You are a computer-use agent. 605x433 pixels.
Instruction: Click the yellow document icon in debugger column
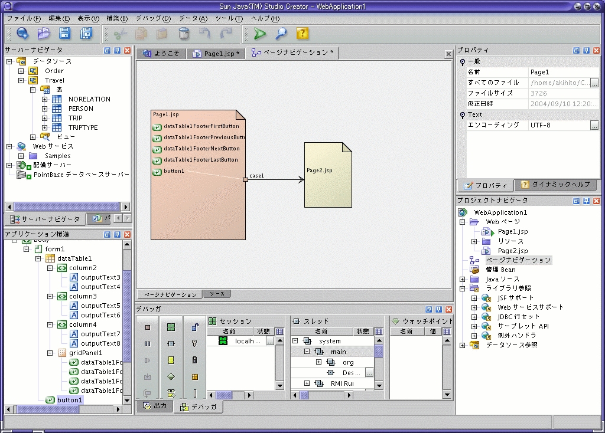tap(171, 360)
